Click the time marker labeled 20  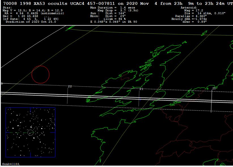pos(214,88)
